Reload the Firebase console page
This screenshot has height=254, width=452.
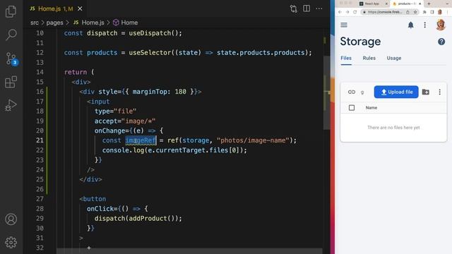pyautogui.click(x=355, y=12)
